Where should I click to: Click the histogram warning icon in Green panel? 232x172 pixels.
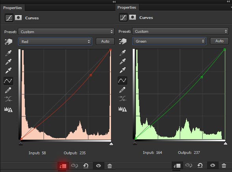pos(122,109)
